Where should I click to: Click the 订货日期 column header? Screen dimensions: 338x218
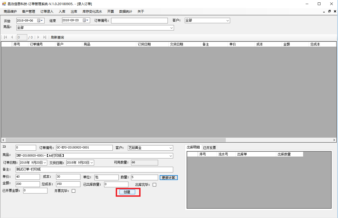click(x=152, y=44)
